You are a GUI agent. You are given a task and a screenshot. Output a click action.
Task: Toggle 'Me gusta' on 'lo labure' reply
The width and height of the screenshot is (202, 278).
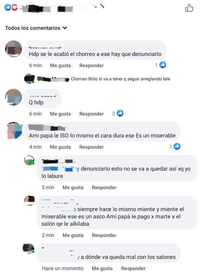73,187
